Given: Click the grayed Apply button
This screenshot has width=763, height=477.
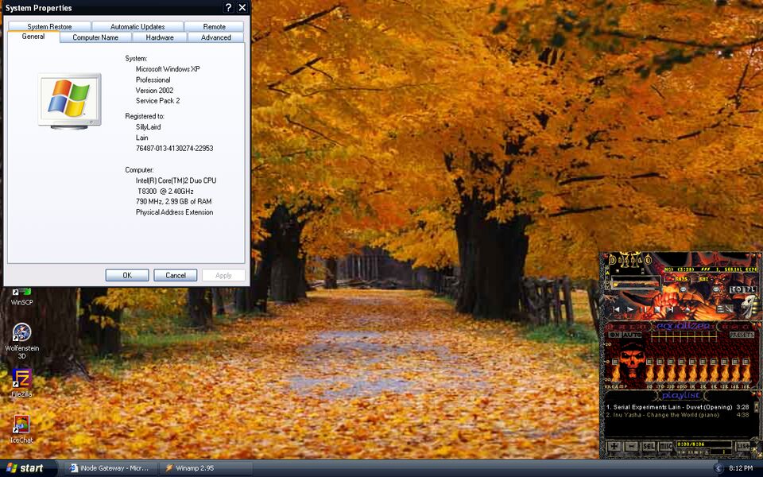Looking at the screenshot, I should 223,275.
